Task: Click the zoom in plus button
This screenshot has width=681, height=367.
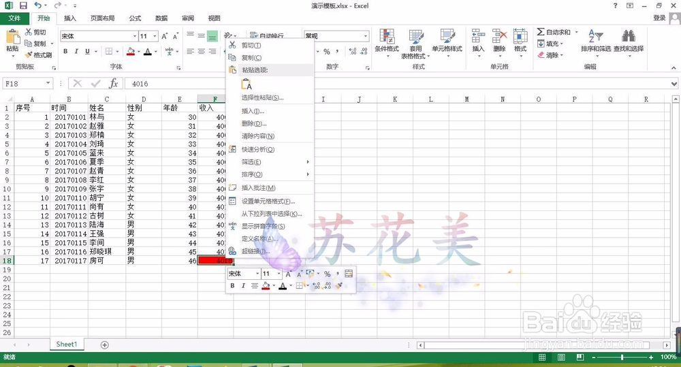Action: click(650, 357)
